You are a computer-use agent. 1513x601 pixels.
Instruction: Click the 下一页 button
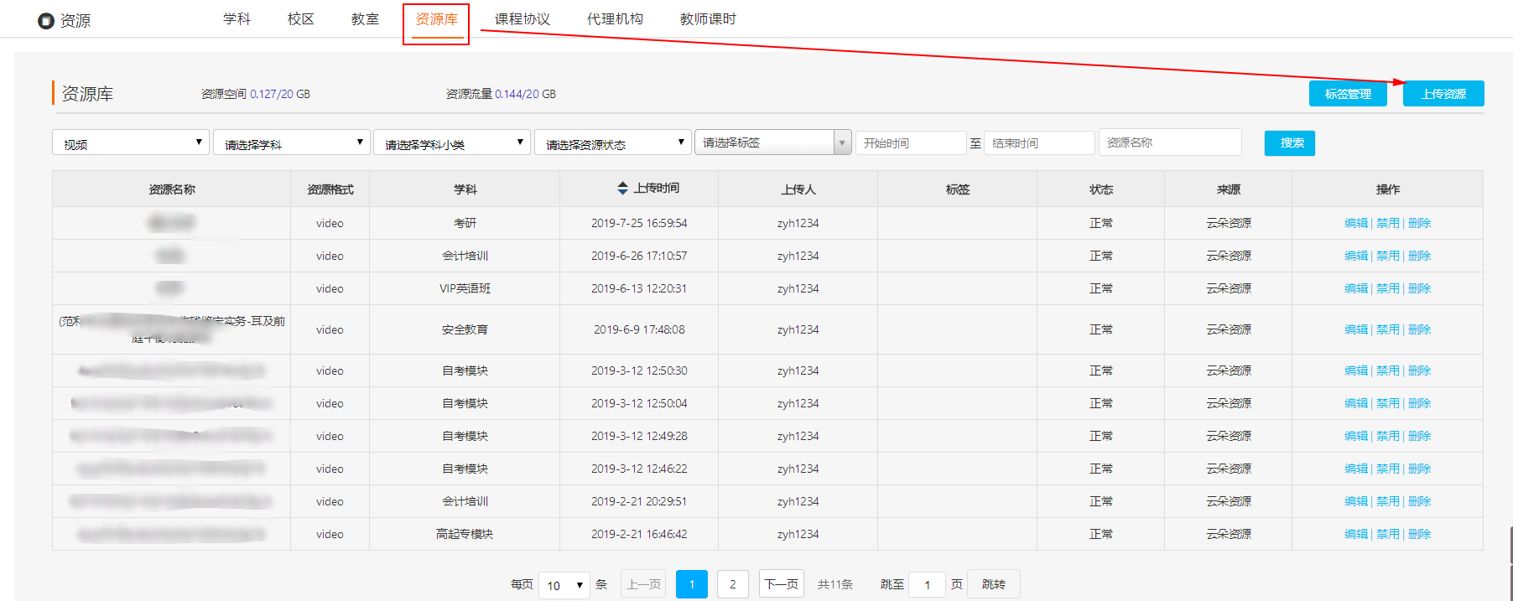[x=782, y=584]
